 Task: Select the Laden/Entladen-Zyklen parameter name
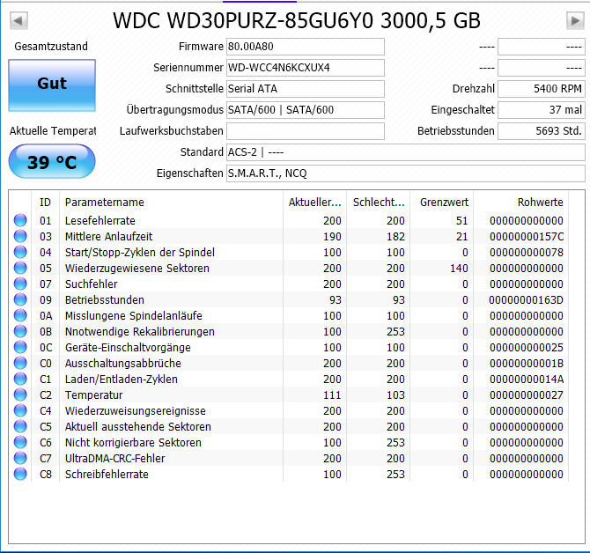122,379
